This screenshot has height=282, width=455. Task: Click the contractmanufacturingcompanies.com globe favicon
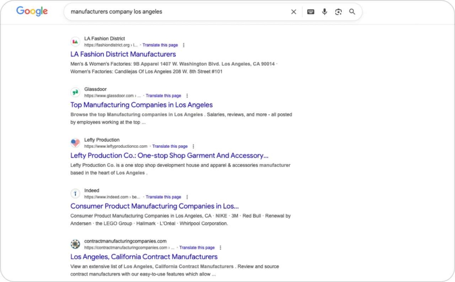(x=75, y=244)
